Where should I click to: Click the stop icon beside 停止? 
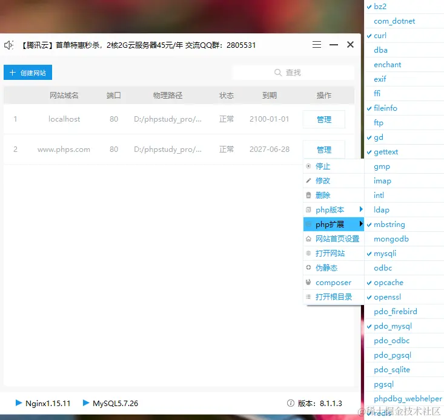click(x=308, y=166)
